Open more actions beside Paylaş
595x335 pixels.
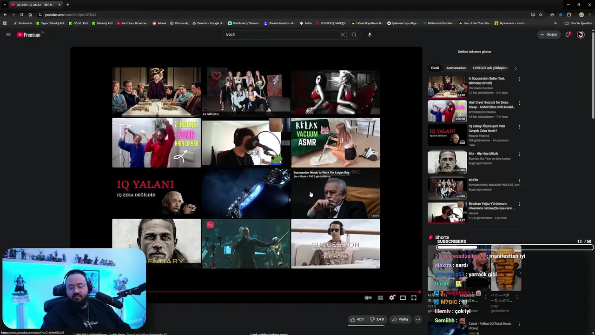pos(418,319)
